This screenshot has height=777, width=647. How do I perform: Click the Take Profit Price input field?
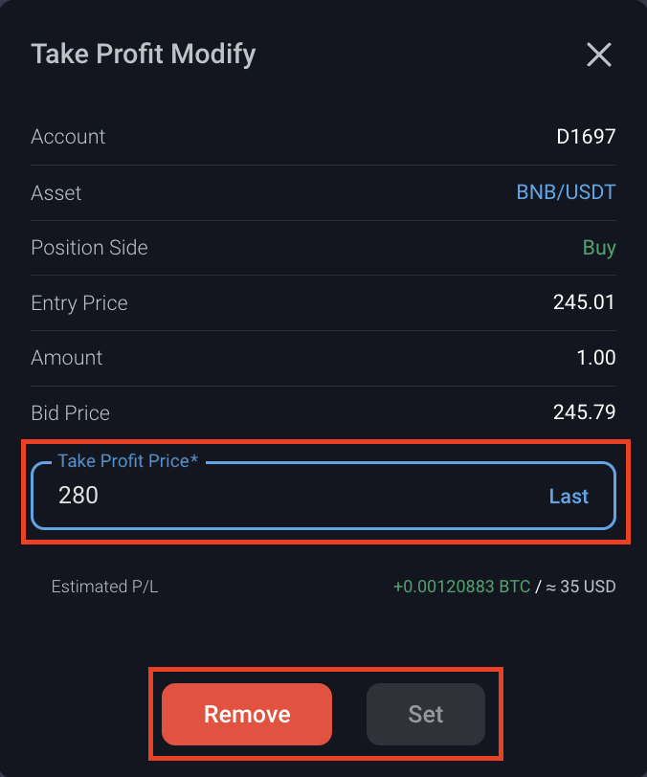point(287,496)
